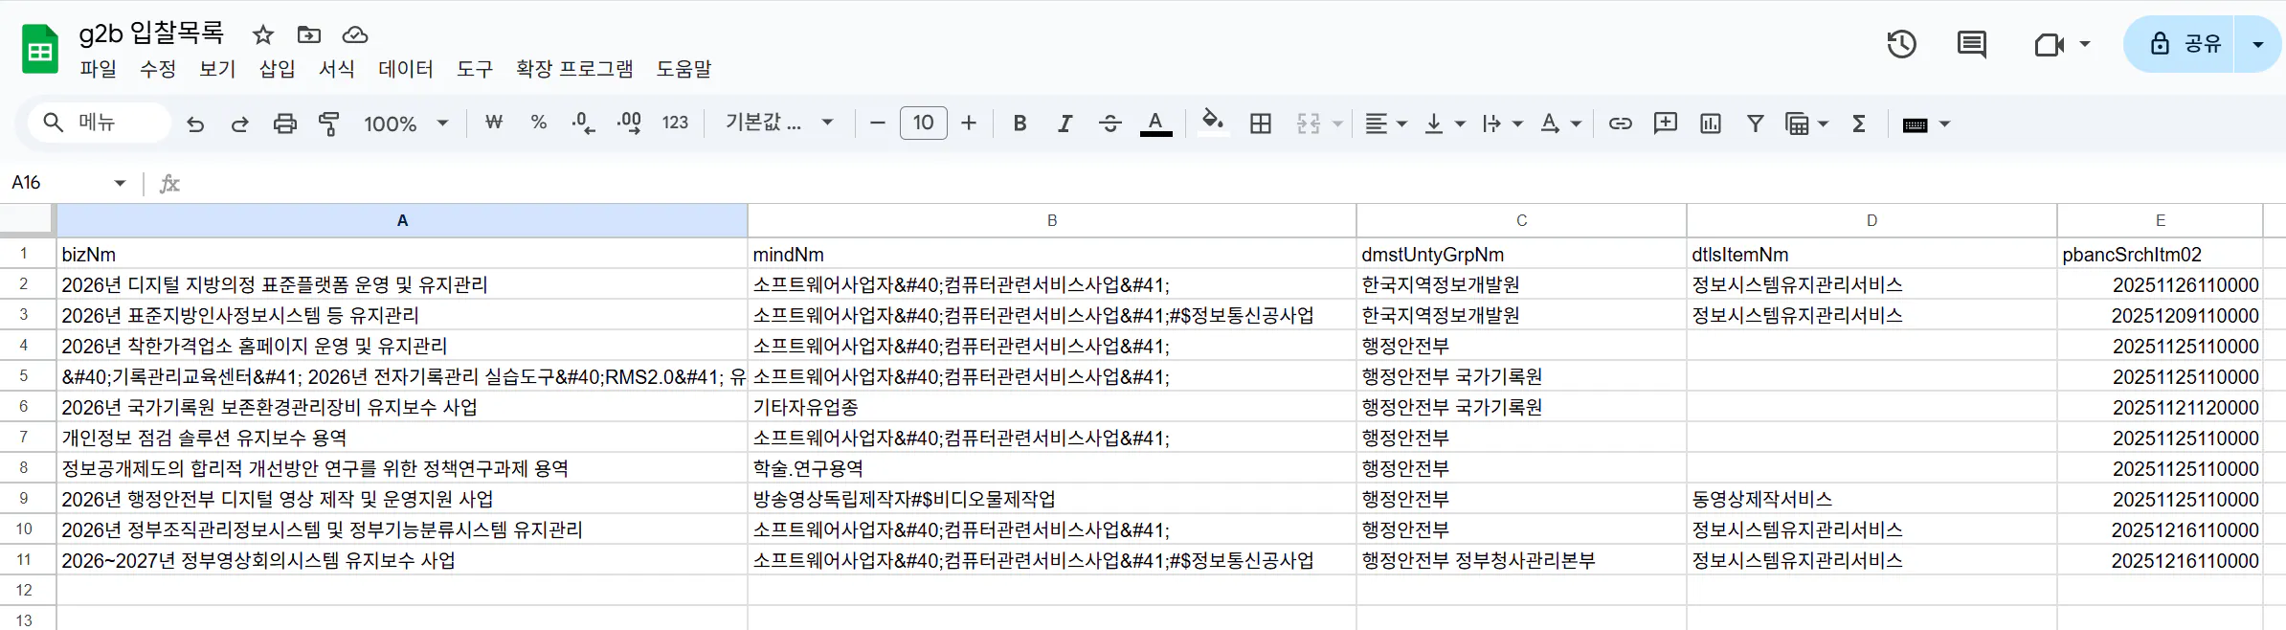The height and width of the screenshot is (630, 2286).
Task: Increase decimal places
Action: click(x=629, y=123)
